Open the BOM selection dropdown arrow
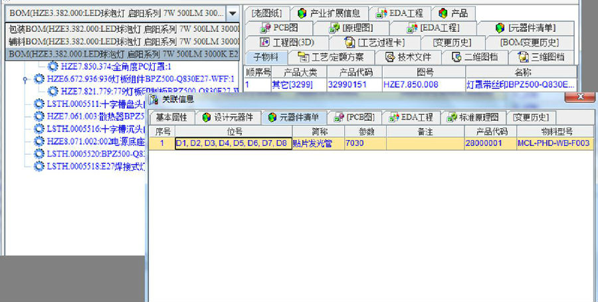 (233, 13)
